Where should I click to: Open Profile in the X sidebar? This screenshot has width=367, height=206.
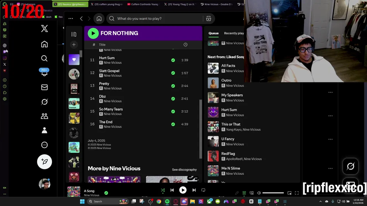44,130
